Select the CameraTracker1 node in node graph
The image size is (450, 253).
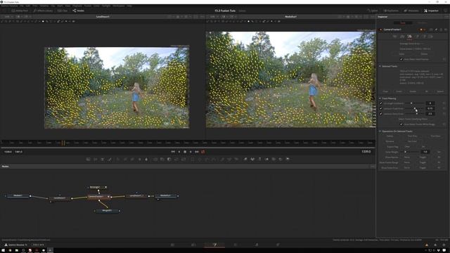click(x=98, y=197)
